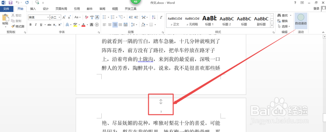Increase font size with the larger A icon
The height and width of the screenshot is (132, 326).
(x=64, y=17)
